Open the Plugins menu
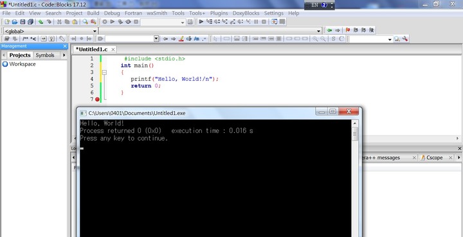This screenshot has height=237, width=463. pos(219,13)
